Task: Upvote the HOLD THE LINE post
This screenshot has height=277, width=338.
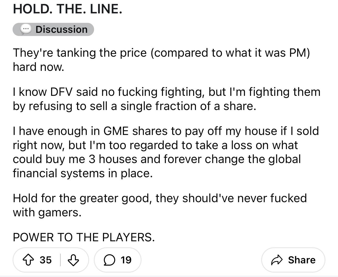Action: click(29, 260)
